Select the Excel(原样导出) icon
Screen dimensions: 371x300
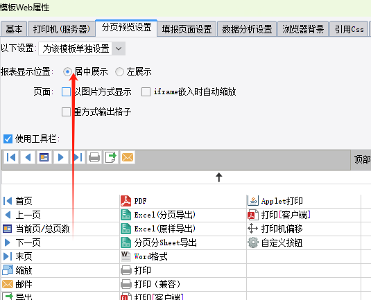pyautogui.click(x=126, y=229)
